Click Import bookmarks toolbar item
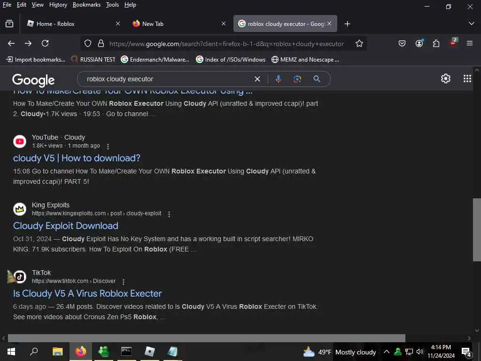The height and width of the screenshot is (361, 481). click(x=36, y=60)
